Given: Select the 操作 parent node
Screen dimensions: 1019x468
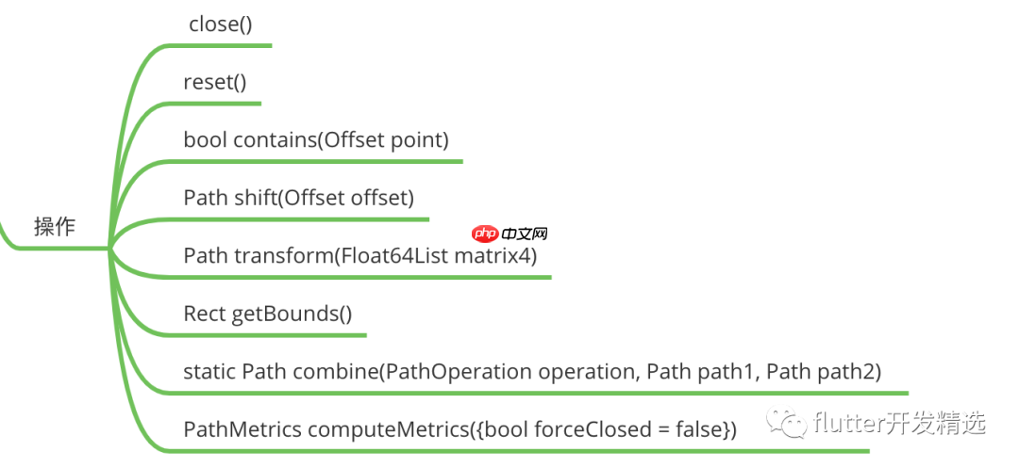Looking at the screenshot, I should 55,227.
